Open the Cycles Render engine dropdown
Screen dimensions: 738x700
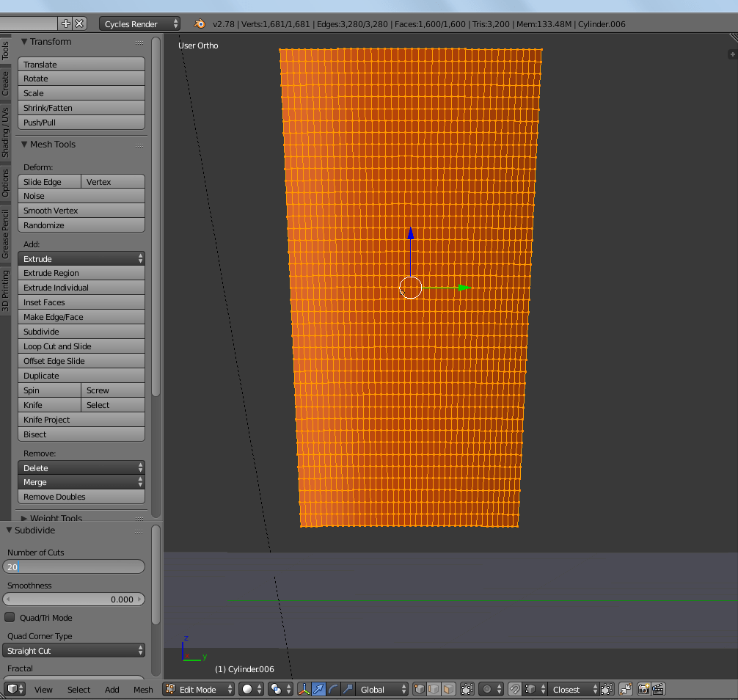(139, 23)
